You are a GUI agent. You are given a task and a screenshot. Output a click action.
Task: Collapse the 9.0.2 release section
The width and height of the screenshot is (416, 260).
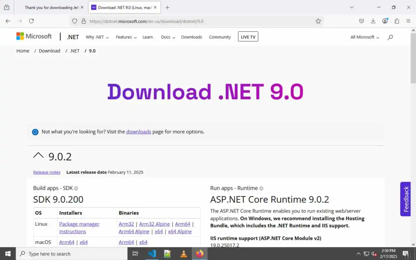(x=38, y=156)
